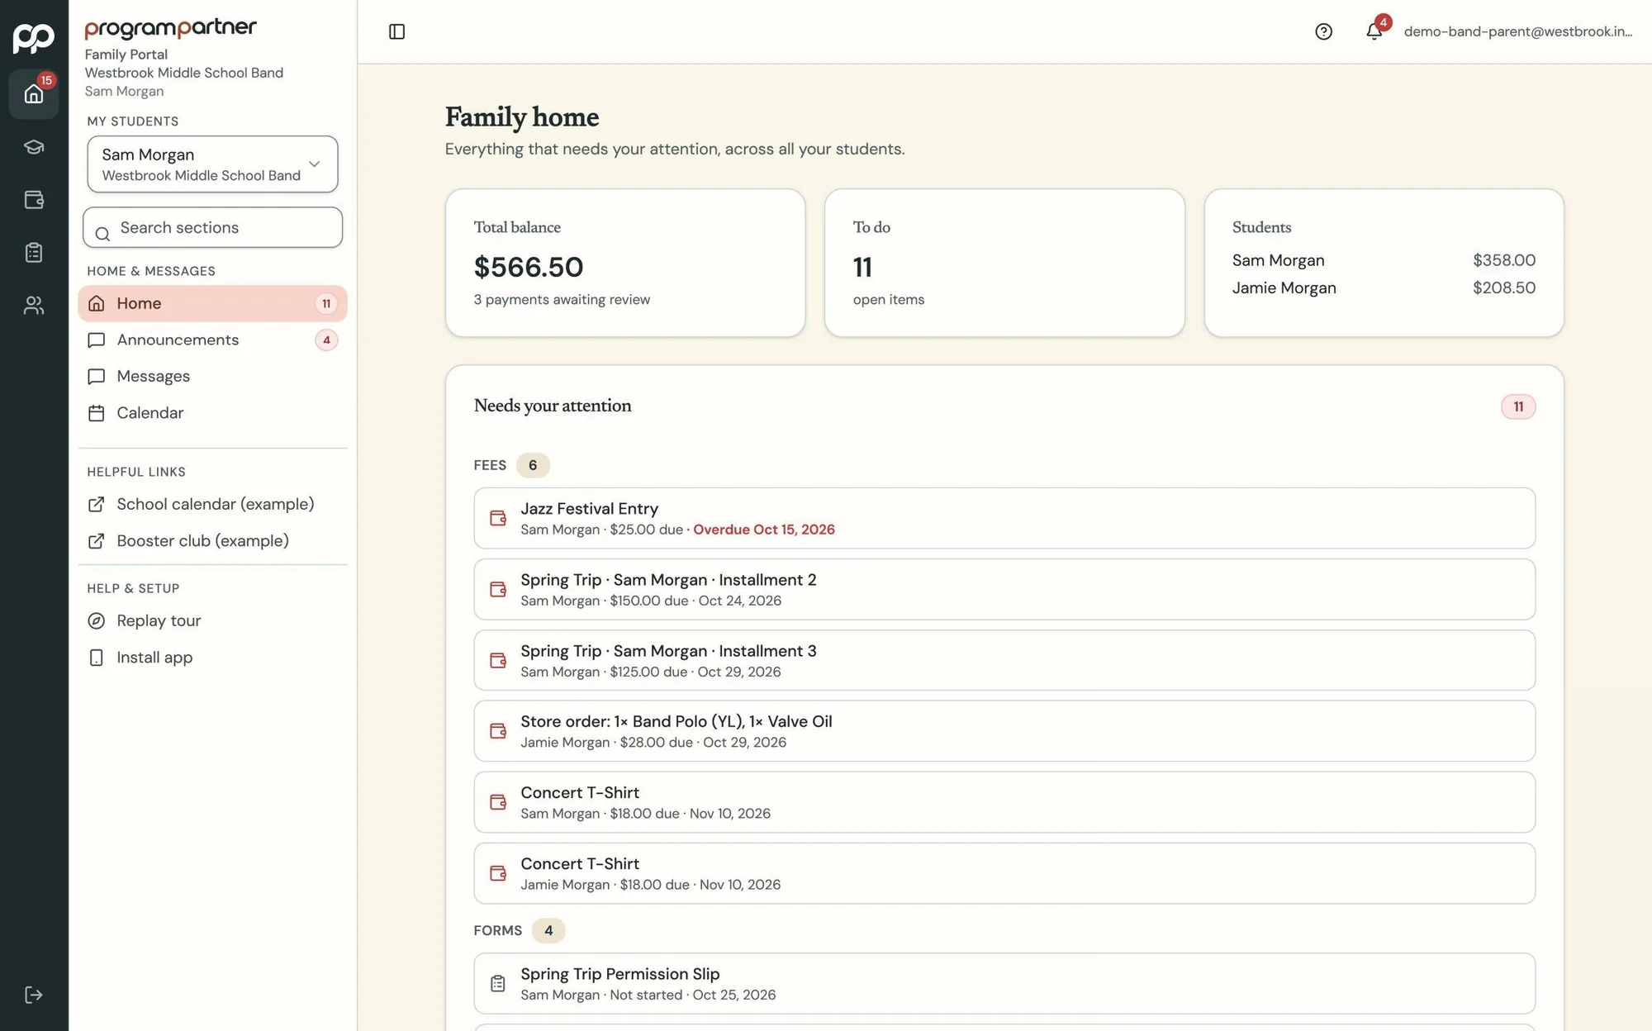Toggle the sidebar panel collapse icon

pos(396,31)
